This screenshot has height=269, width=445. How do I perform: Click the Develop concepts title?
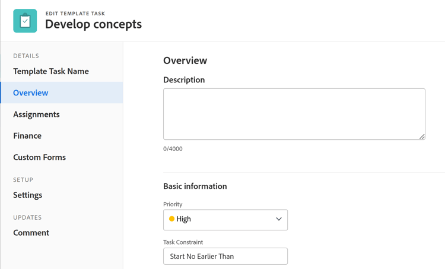93,24
